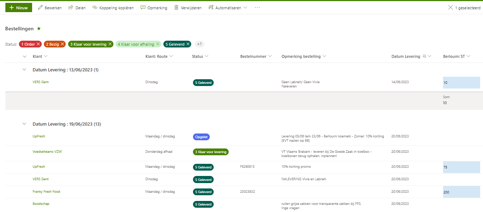Click the Nieuw button
This screenshot has width=483, height=212.
[x=19, y=7]
